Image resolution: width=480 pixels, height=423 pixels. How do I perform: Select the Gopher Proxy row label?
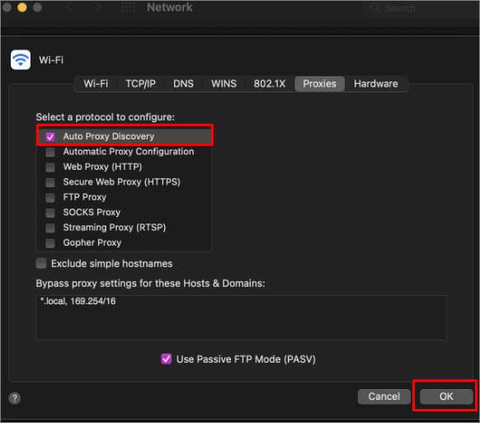point(92,242)
